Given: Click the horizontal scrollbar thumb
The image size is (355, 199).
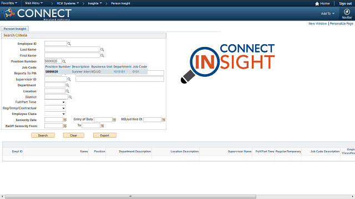Looking at the screenshot, I should pos(130,197).
